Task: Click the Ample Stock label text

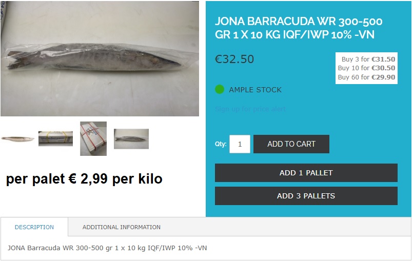Action: [x=255, y=90]
